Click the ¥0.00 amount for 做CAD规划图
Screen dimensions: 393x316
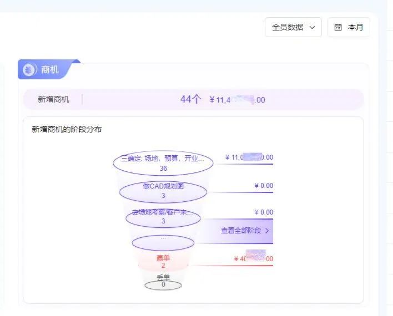pos(264,186)
